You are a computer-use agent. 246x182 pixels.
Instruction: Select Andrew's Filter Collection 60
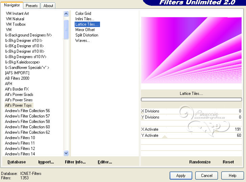click(x=27, y=127)
